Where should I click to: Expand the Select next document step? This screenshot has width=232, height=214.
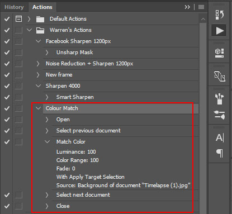(47, 195)
